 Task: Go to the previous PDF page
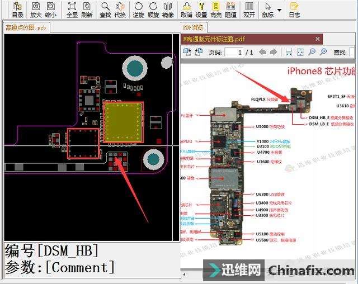[x=262, y=52]
